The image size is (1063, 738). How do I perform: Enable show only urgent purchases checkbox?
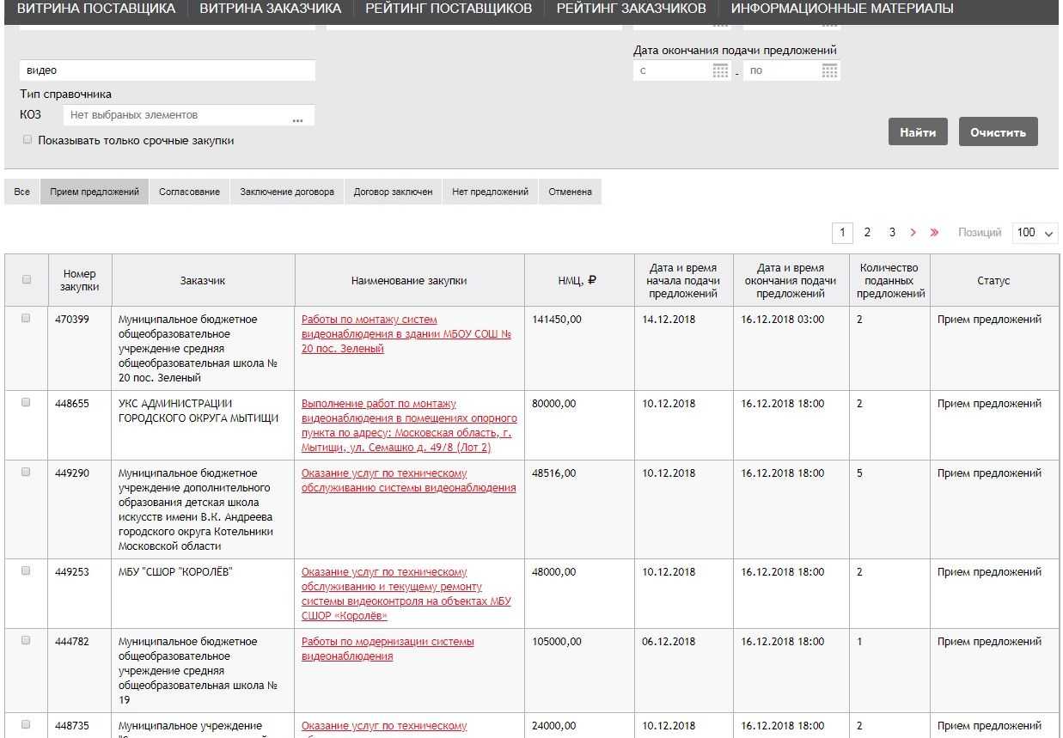point(27,140)
